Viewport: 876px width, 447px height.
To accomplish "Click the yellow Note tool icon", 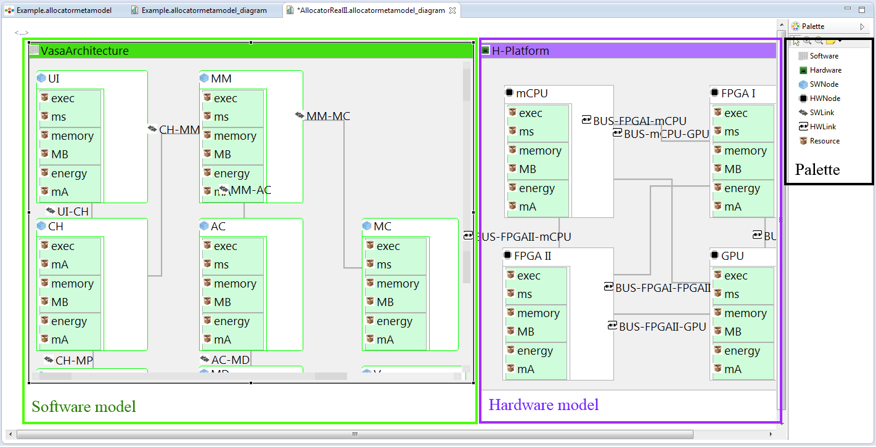I will [830, 41].
